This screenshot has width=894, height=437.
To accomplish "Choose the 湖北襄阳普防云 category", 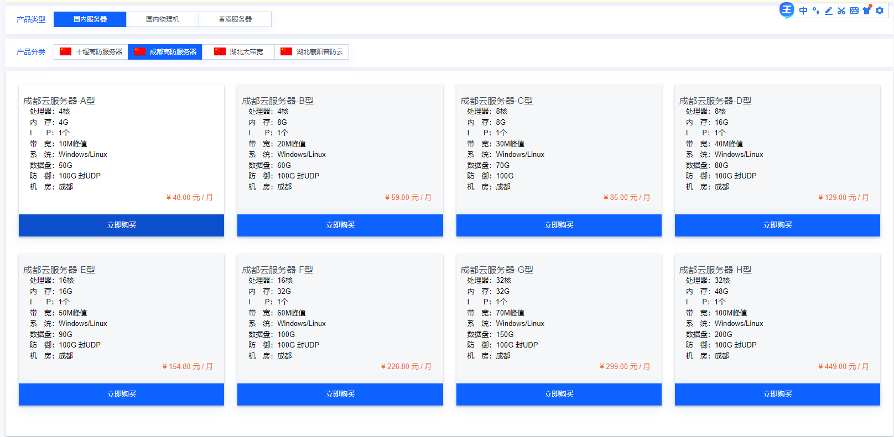I will (312, 52).
